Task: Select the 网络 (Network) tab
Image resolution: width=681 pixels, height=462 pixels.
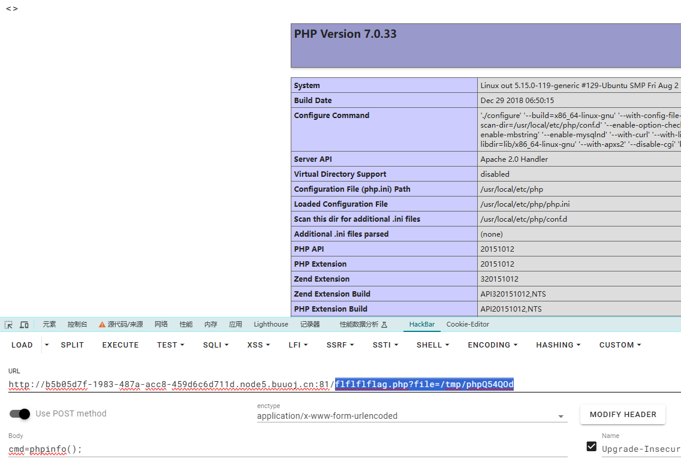Action: pos(161,324)
